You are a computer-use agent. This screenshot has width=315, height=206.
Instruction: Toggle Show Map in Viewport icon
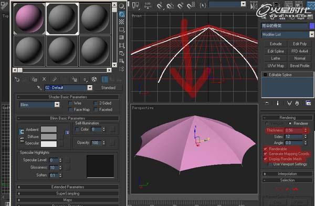click(x=94, y=79)
